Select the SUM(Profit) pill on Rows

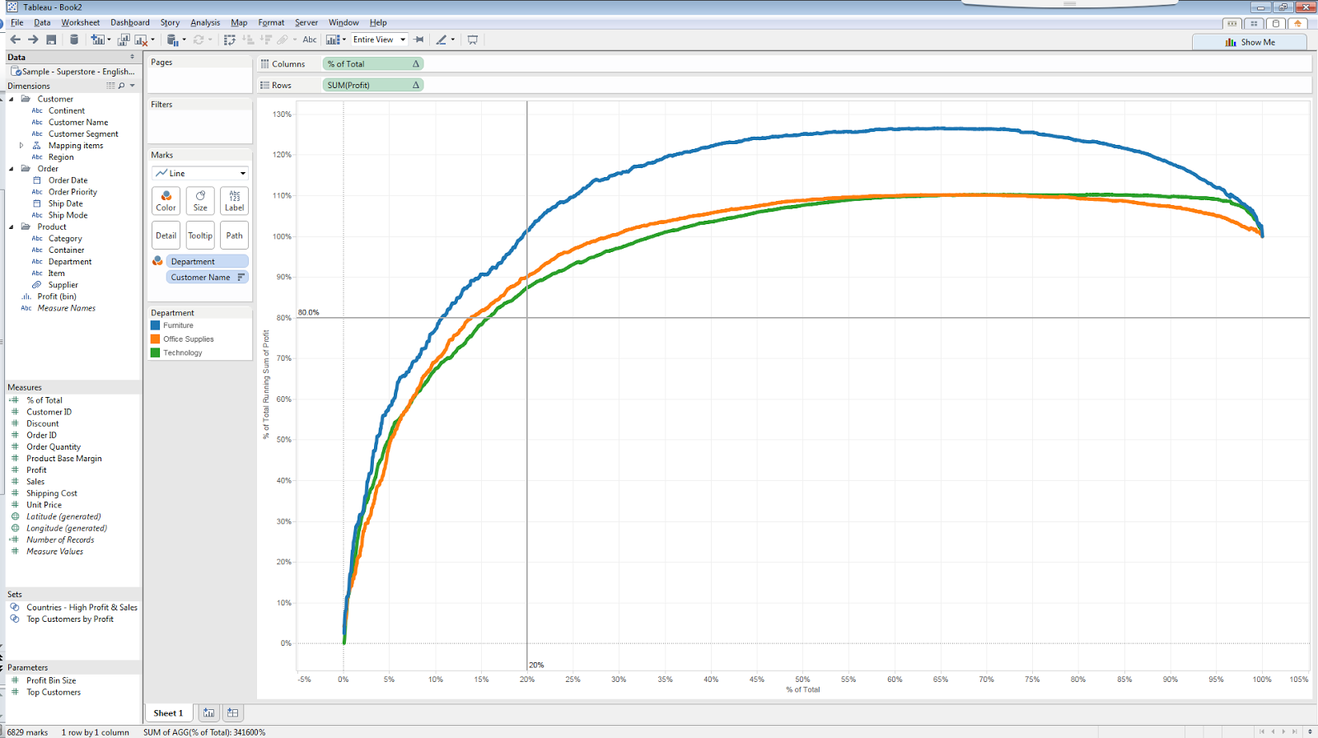[373, 85]
